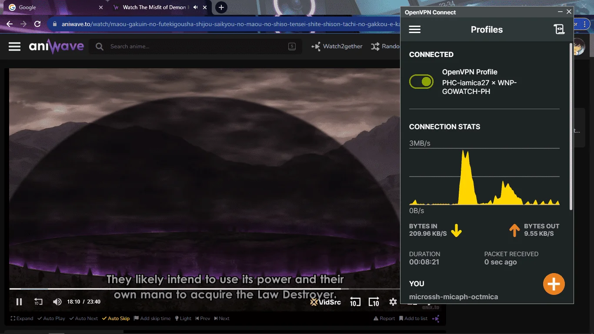
Task: Go back in the browser
Action: [x=10, y=24]
